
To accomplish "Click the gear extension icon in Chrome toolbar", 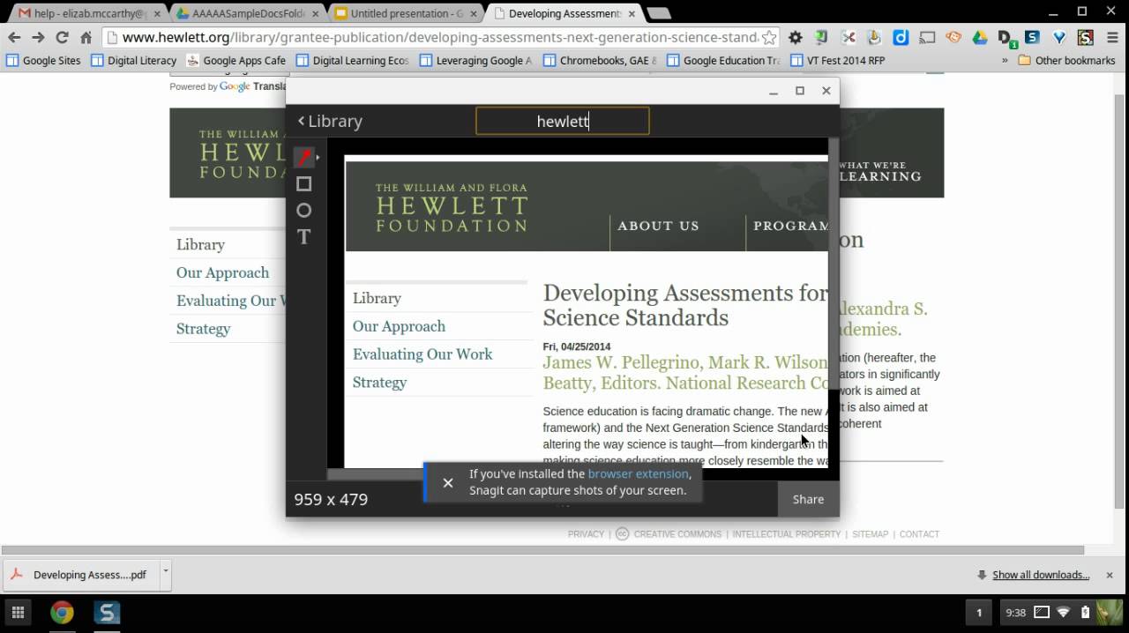I will click(x=796, y=37).
